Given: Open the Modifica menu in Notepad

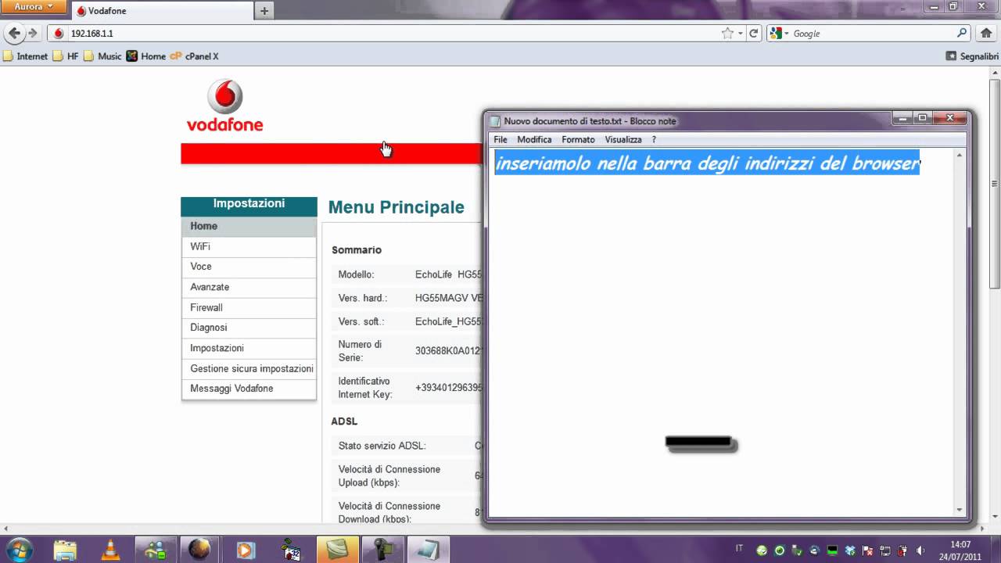Looking at the screenshot, I should [534, 139].
